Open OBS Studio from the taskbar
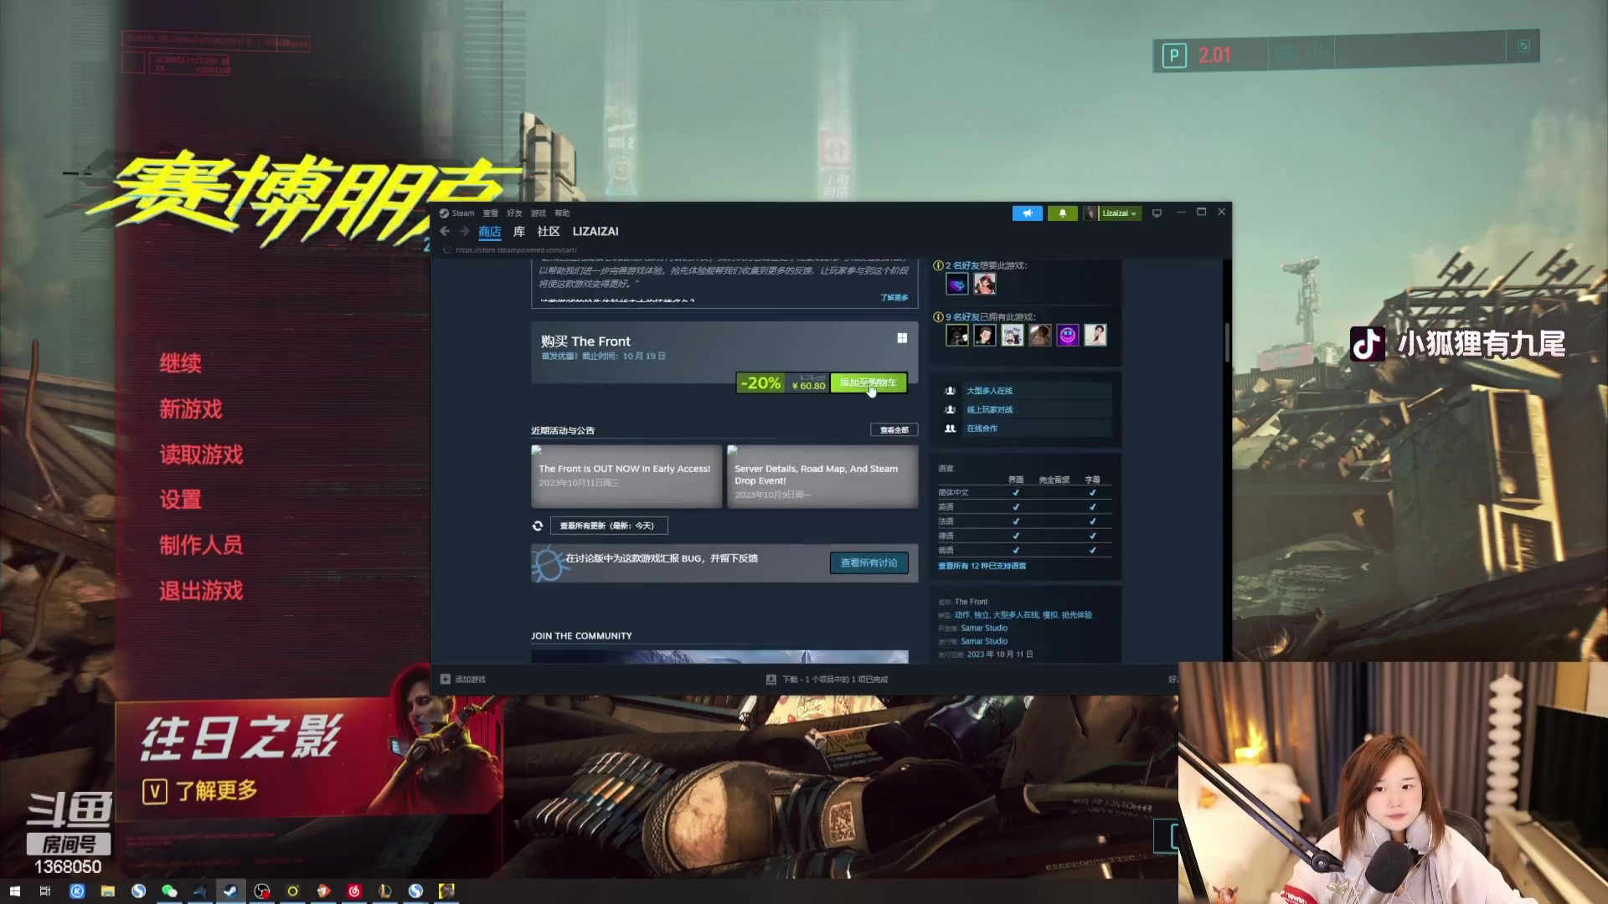The image size is (1608, 904). 262,891
